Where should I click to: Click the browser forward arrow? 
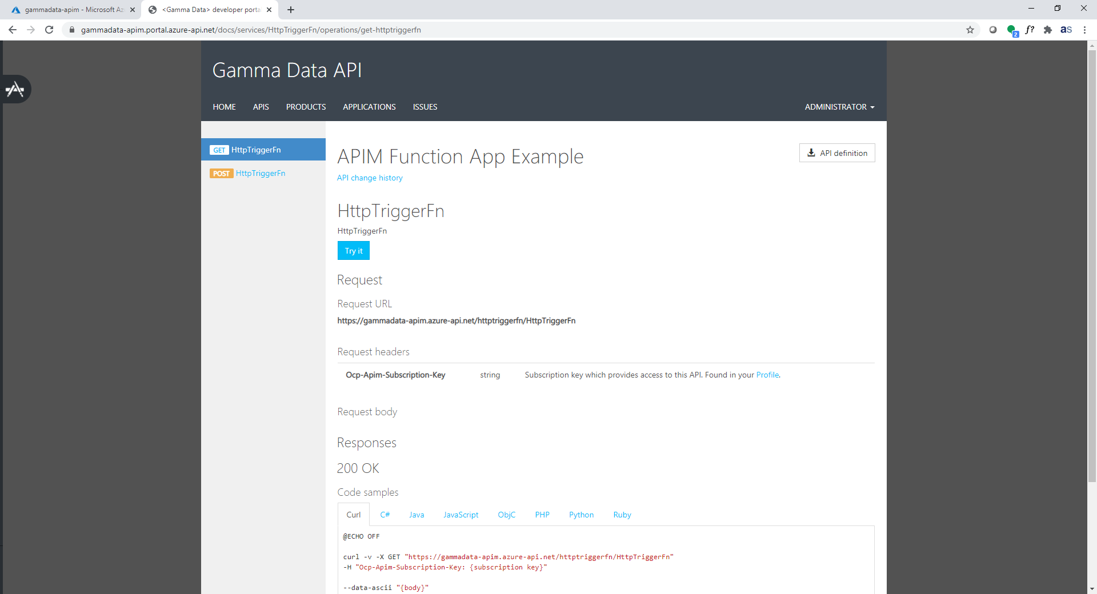point(31,30)
